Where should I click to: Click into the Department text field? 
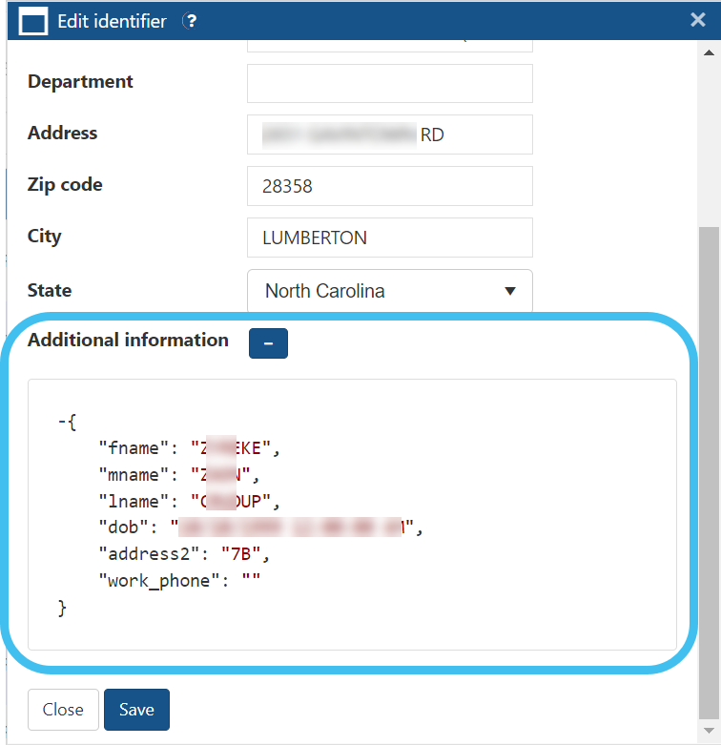(x=389, y=83)
